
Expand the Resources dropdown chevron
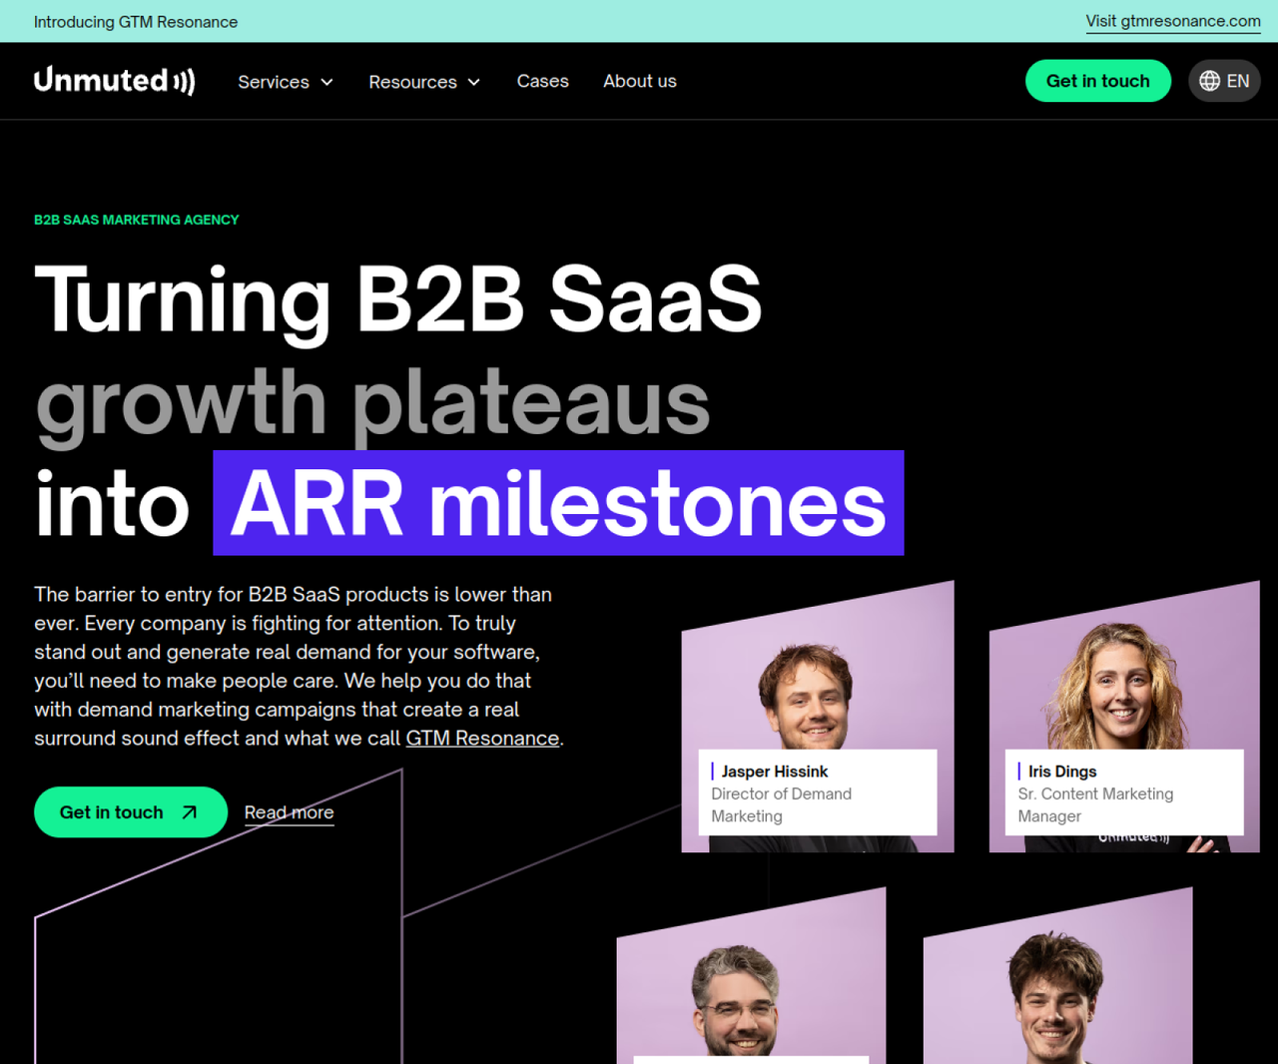click(474, 82)
